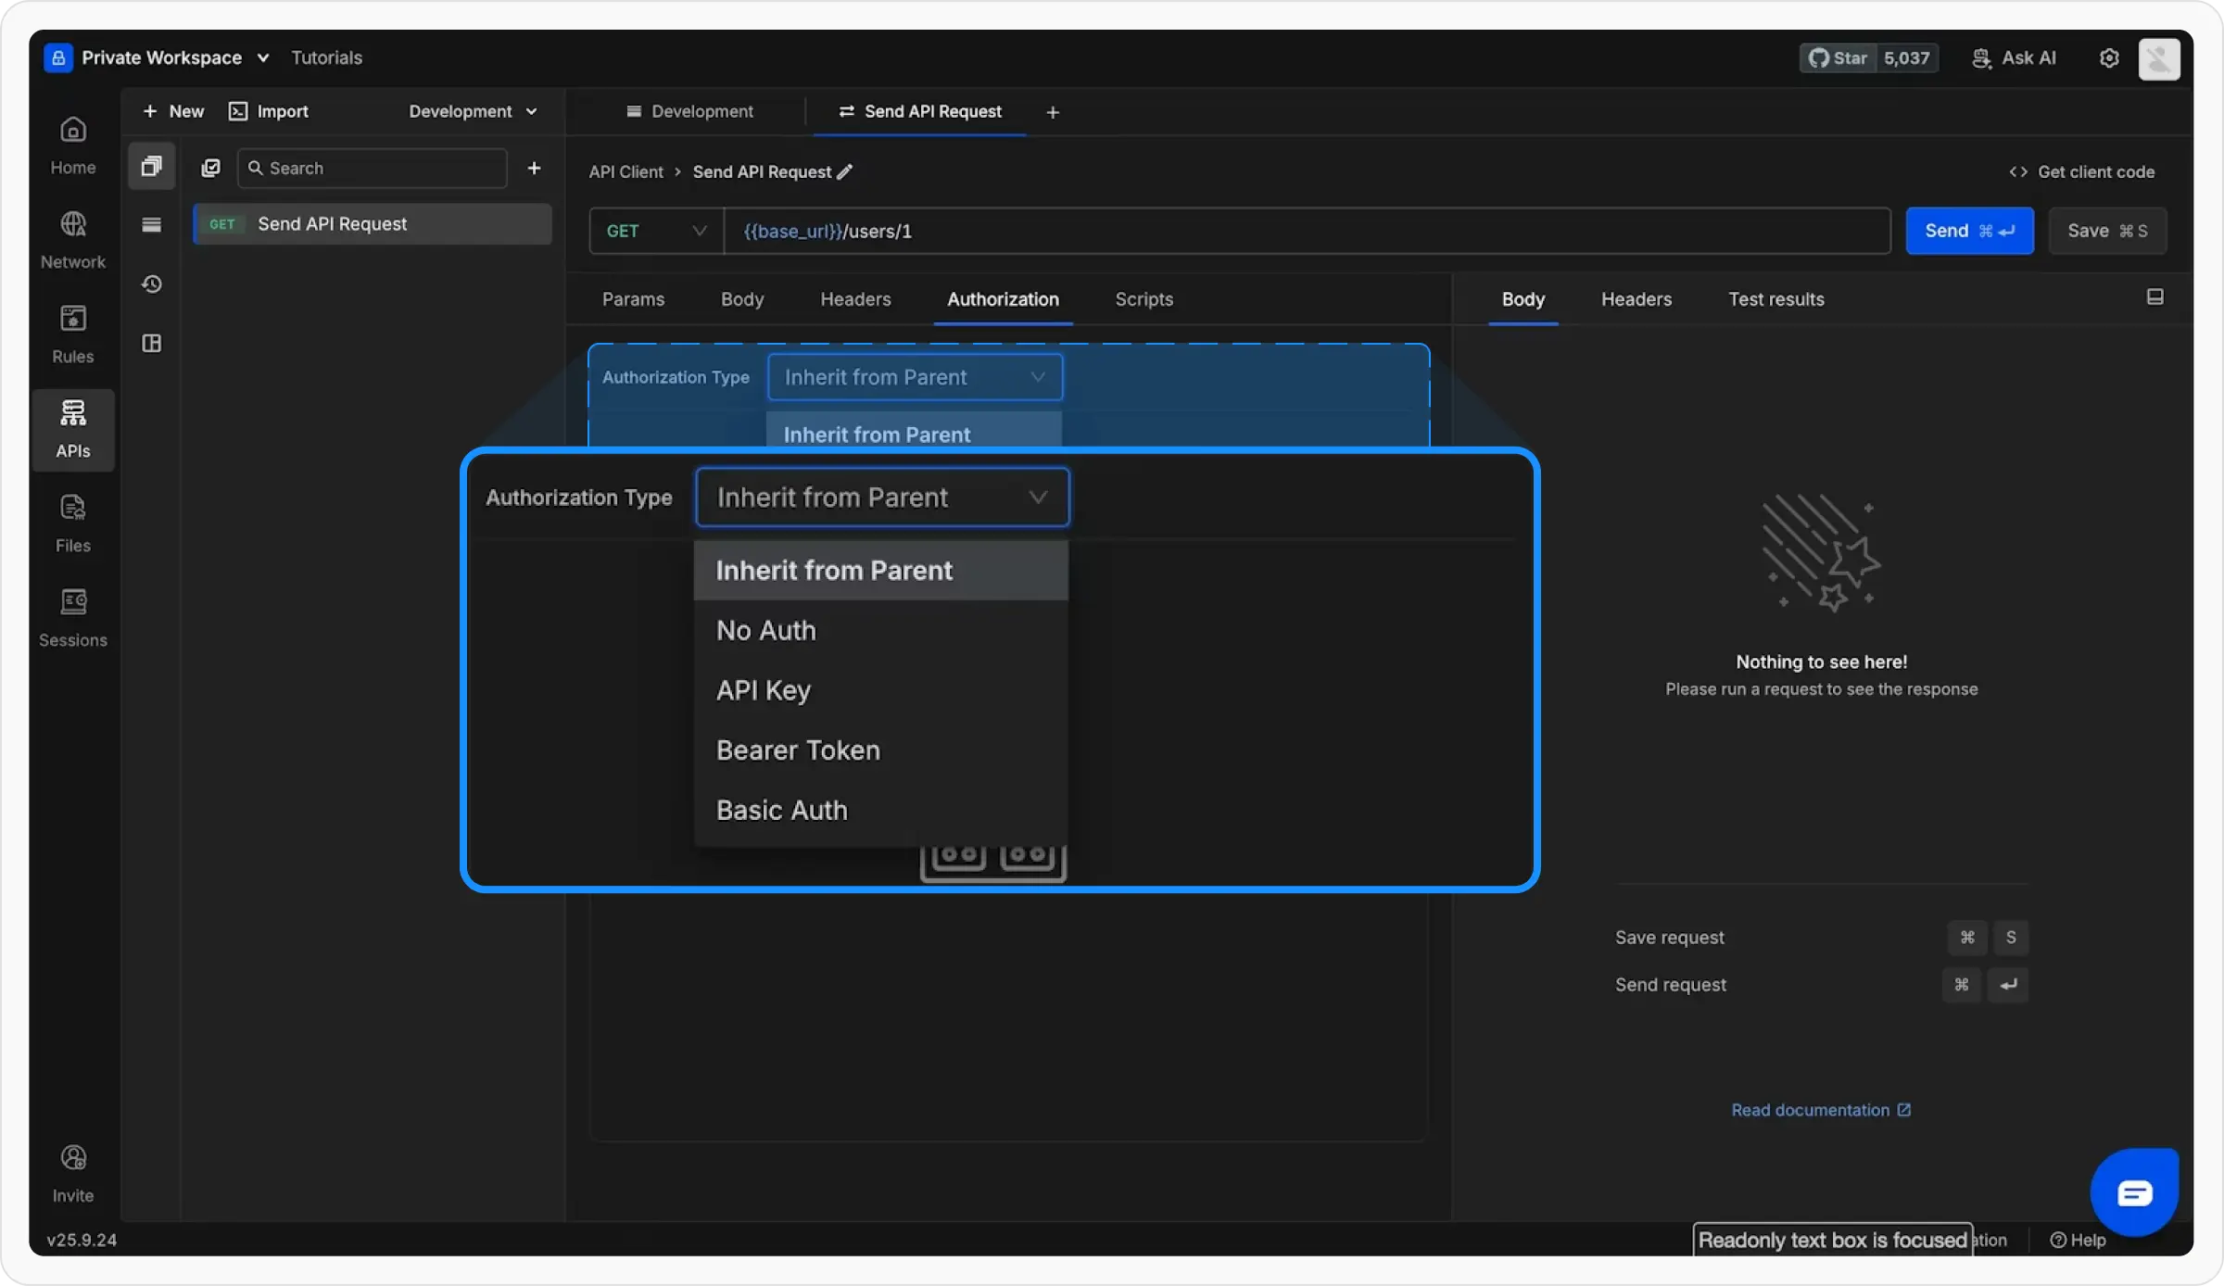Choose the API Key auth option

pyautogui.click(x=764, y=690)
